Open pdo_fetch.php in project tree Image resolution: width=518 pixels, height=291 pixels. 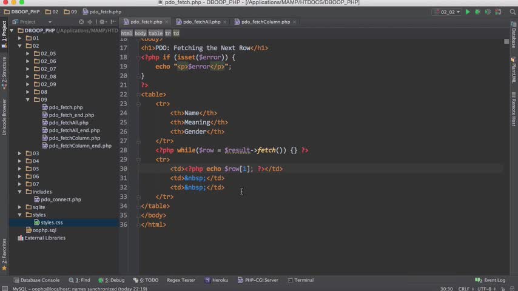coord(62,107)
